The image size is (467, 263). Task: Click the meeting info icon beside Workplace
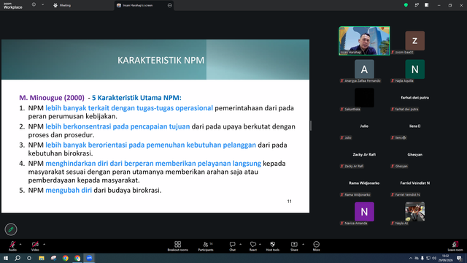(x=34, y=5)
